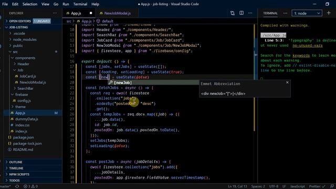Close the Emmet Abbreviation popup
Image resolution: width=336 pixels, height=189 pixels.
click(287, 82)
